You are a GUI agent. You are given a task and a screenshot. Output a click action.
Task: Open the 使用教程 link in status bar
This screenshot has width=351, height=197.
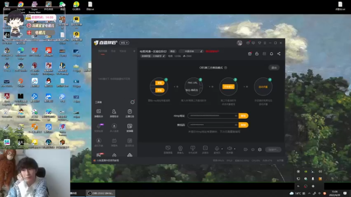point(107,160)
